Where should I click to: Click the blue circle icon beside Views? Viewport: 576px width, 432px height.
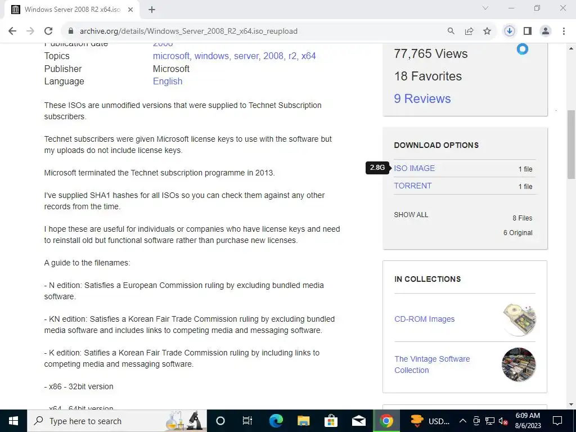[x=523, y=49]
